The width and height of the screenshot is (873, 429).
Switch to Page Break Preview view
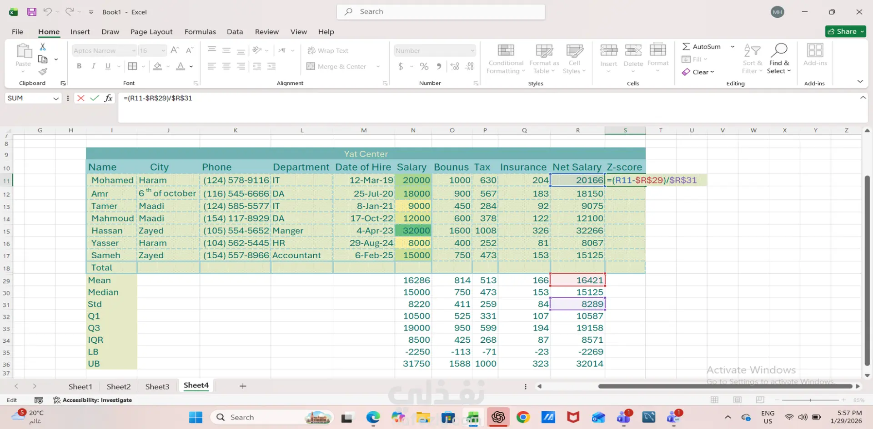coord(760,400)
